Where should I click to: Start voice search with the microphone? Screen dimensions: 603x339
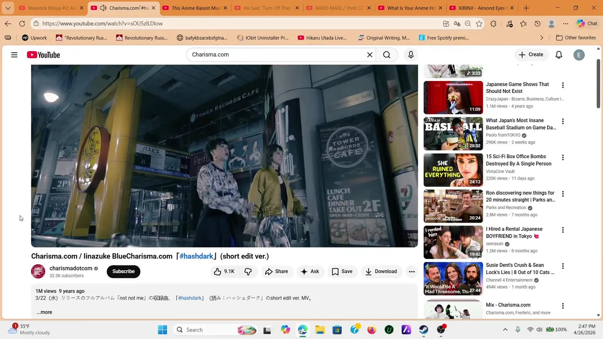pyautogui.click(x=411, y=55)
